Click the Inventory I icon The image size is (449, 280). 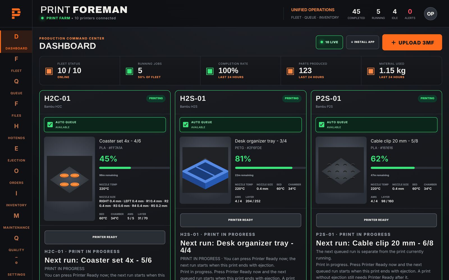point(16,193)
